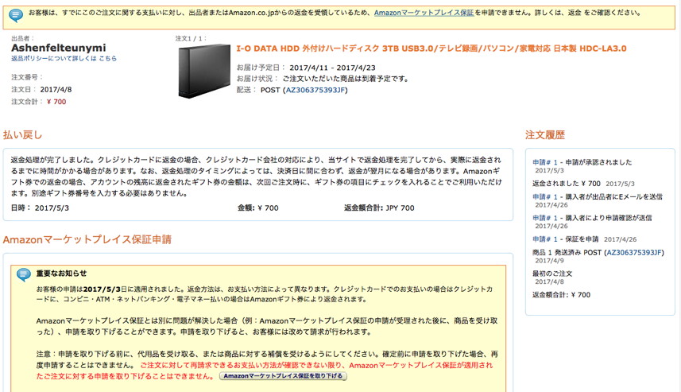Open 申請# 1 link for 申請が承認されました
The image size is (681, 392).
[545, 162]
